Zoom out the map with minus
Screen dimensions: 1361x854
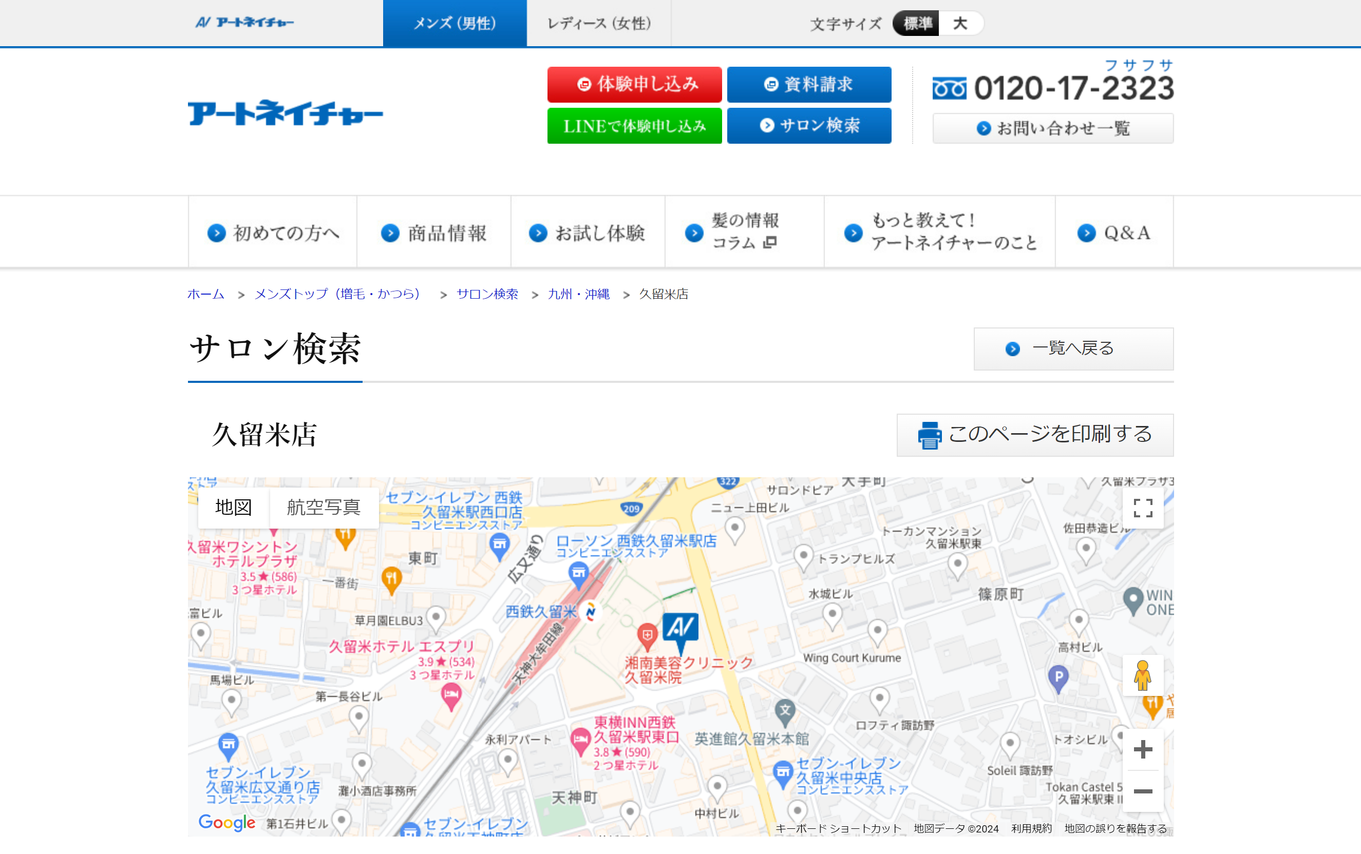(x=1143, y=791)
